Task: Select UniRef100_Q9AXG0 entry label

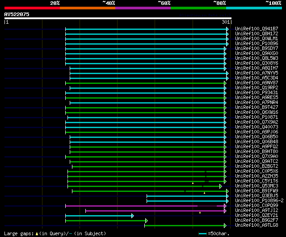Action: [x=257, y=54]
